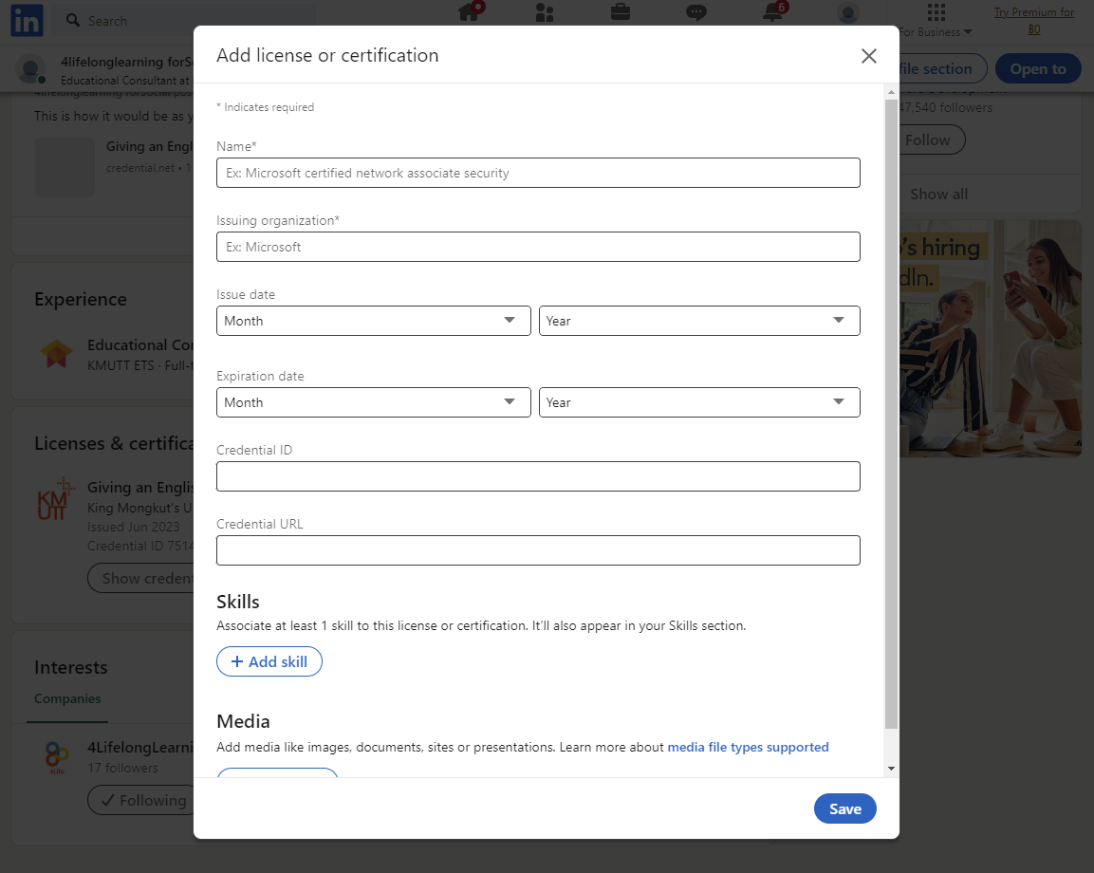Click the search magnifier icon
This screenshot has height=873, width=1094.
(71, 19)
